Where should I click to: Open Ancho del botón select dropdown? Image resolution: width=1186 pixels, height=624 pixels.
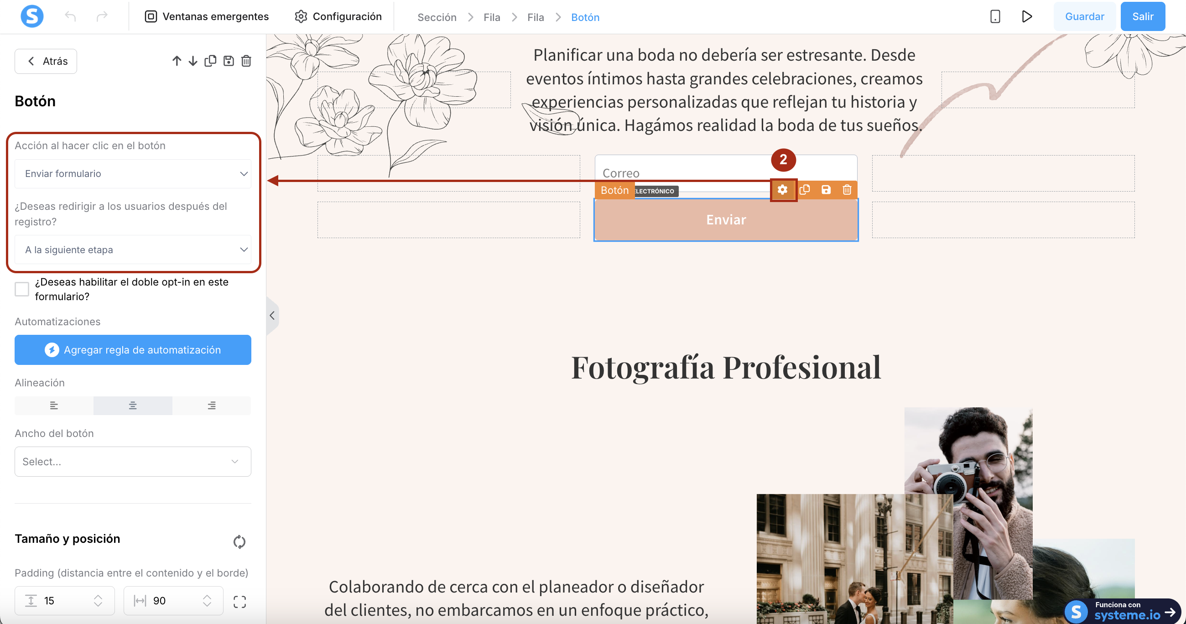pos(133,462)
